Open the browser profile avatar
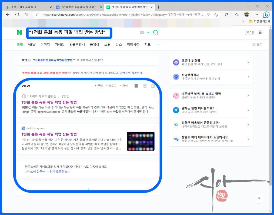The width and height of the screenshot is (274, 215). coord(246,15)
